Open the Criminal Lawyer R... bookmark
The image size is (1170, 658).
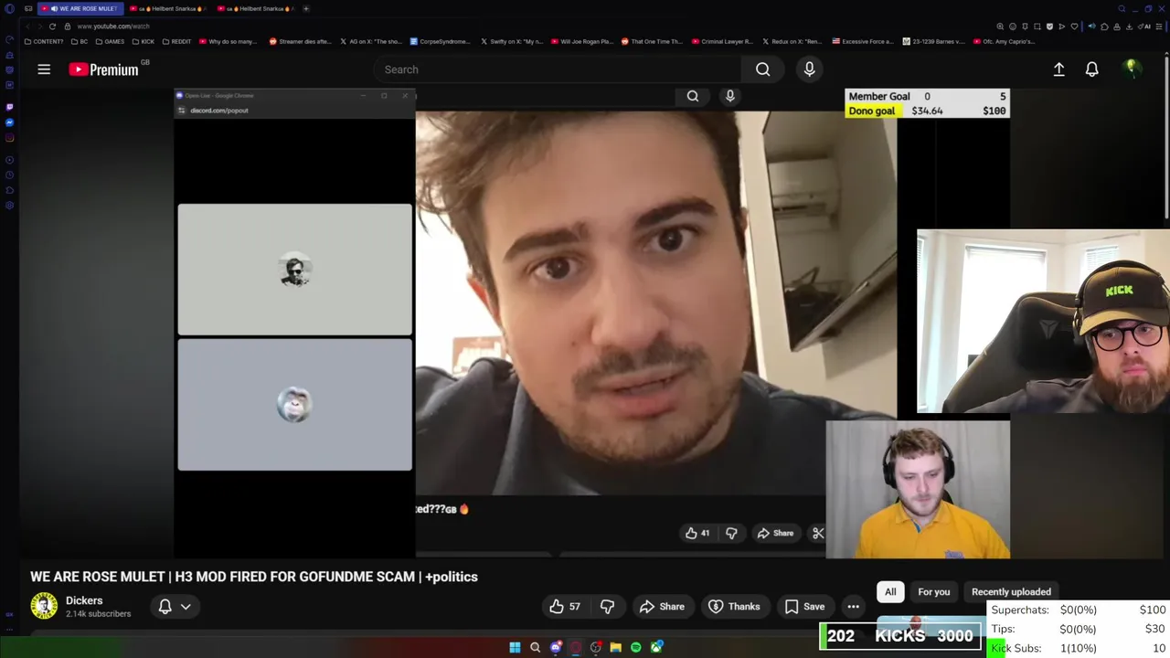(722, 41)
